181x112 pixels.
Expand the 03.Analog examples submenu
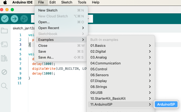coord(121,57)
